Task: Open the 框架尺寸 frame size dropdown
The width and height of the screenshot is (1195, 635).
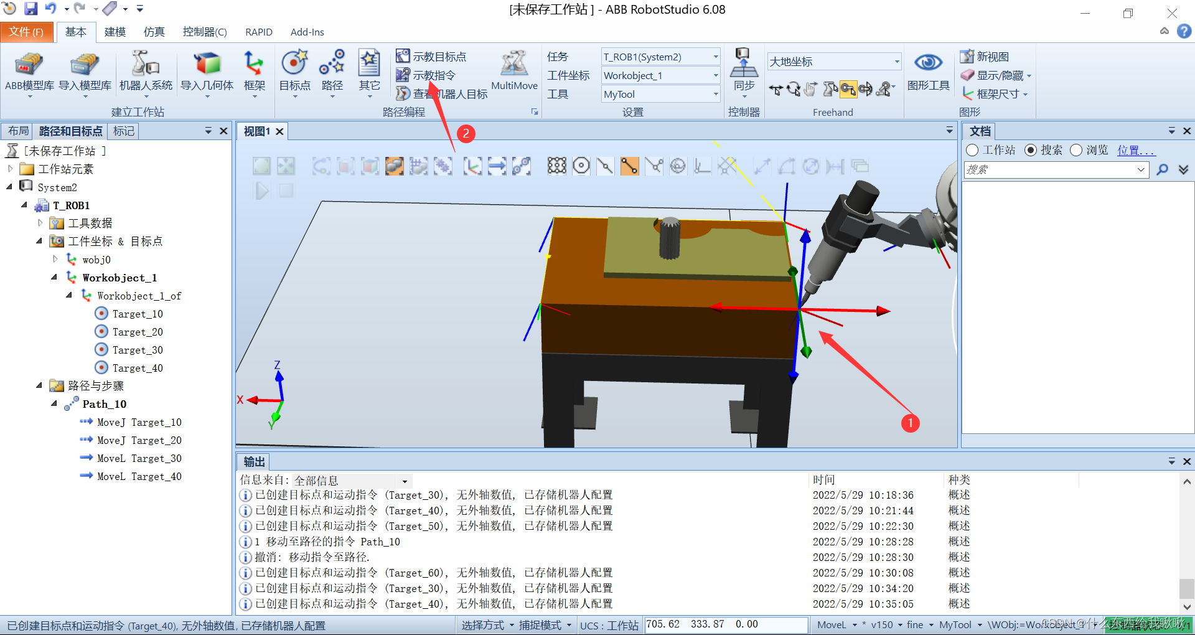Action: [994, 94]
